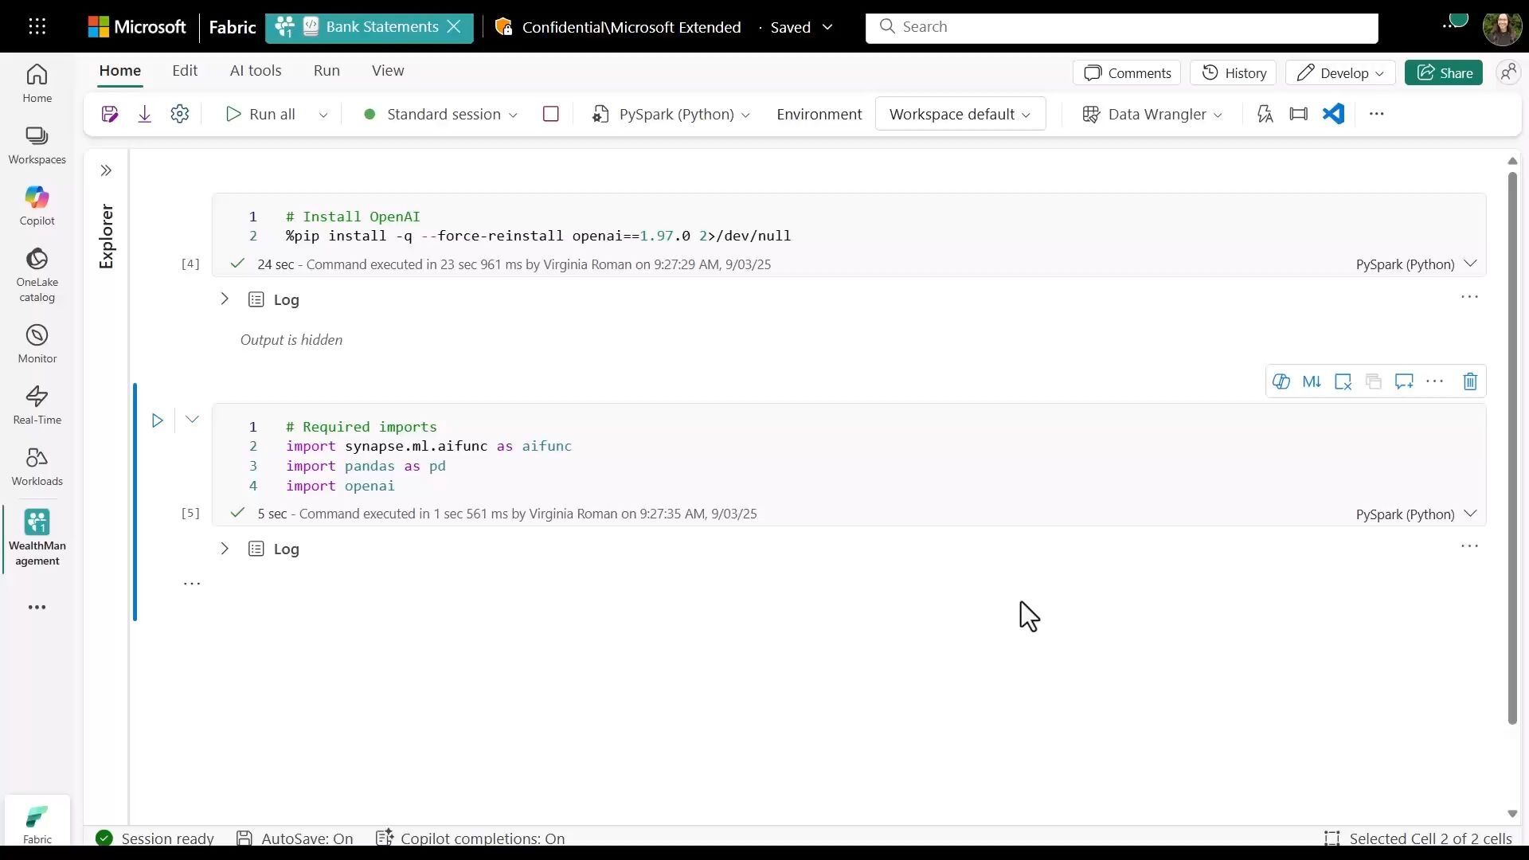This screenshot has width=1529, height=860.
Task: Open the Comments pane
Action: [1127, 72]
